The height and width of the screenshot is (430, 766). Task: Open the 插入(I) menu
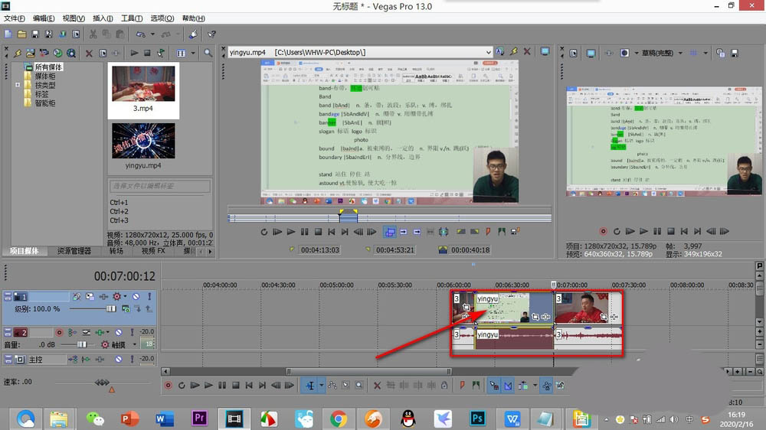click(x=103, y=18)
